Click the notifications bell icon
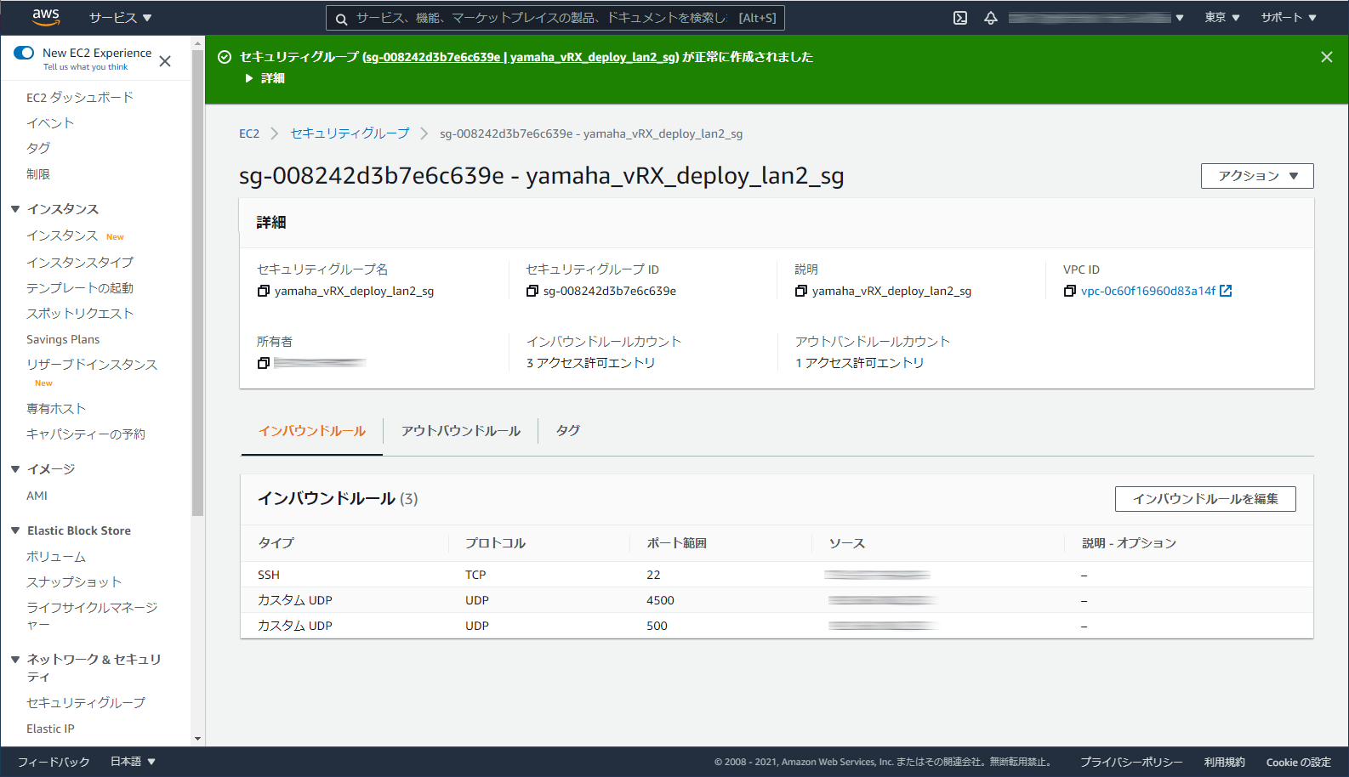 click(991, 18)
